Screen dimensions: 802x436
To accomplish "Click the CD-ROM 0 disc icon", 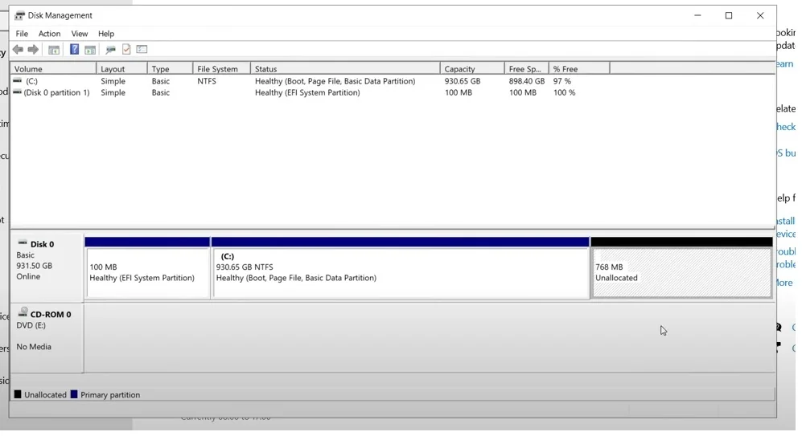I will click(x=23, y=313).
